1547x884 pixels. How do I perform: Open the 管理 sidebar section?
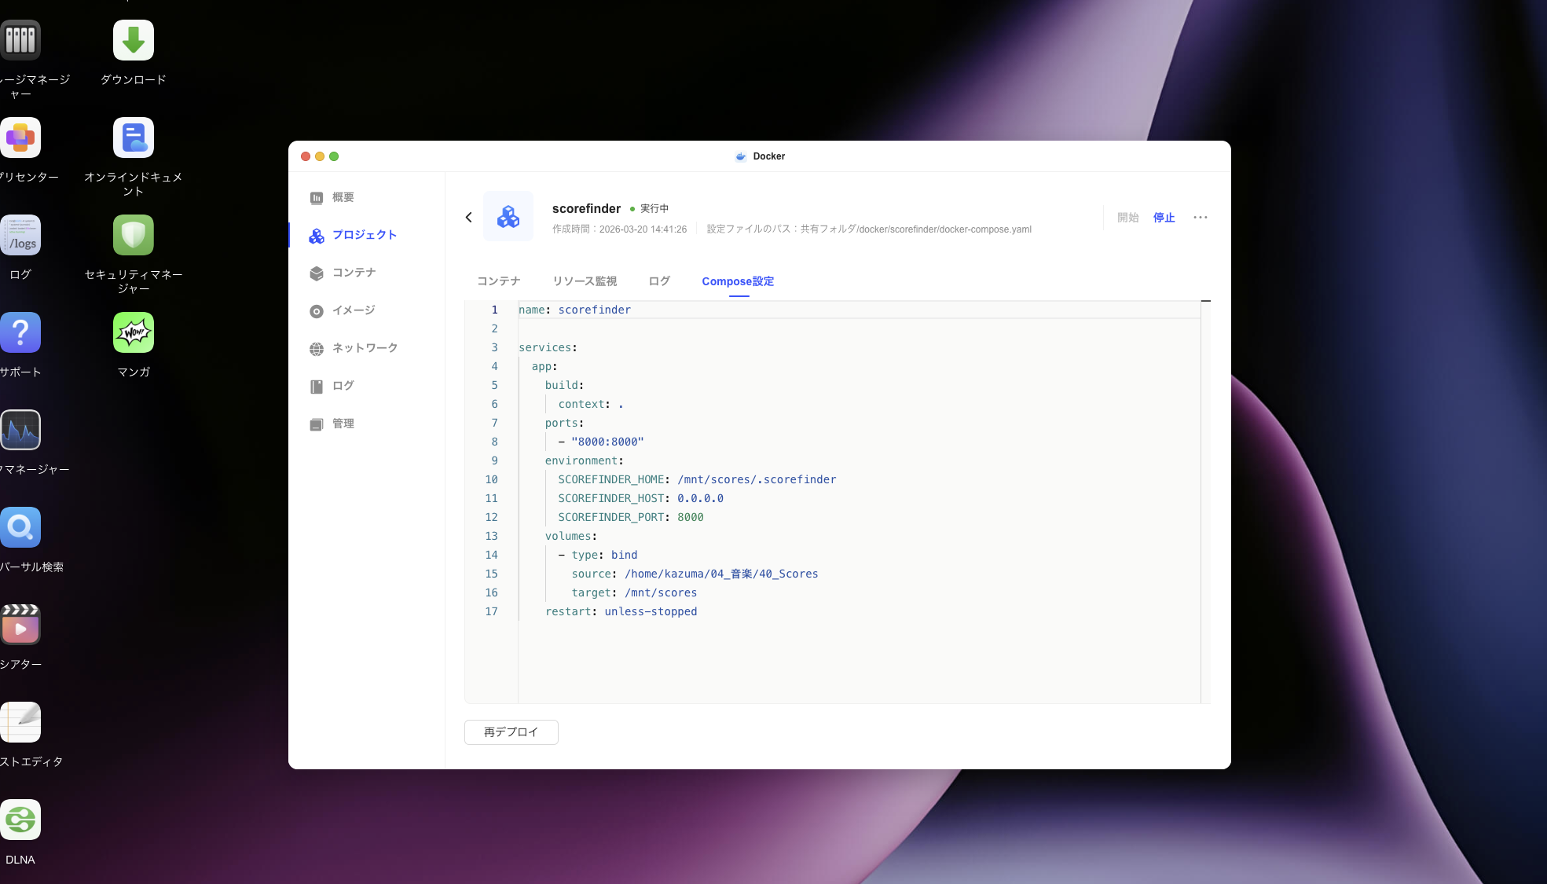pos(343,424)
